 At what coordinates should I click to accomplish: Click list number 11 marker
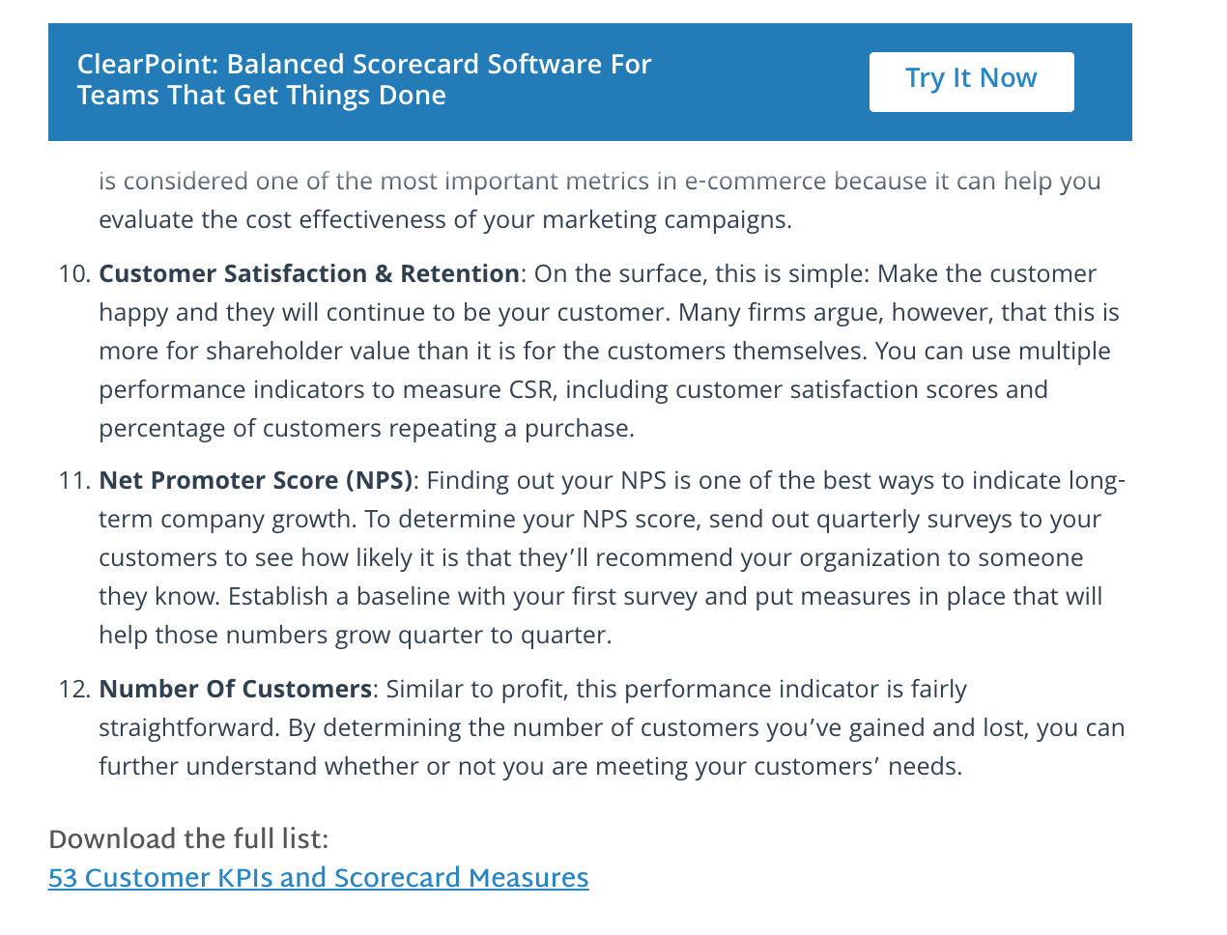point(74,481)
